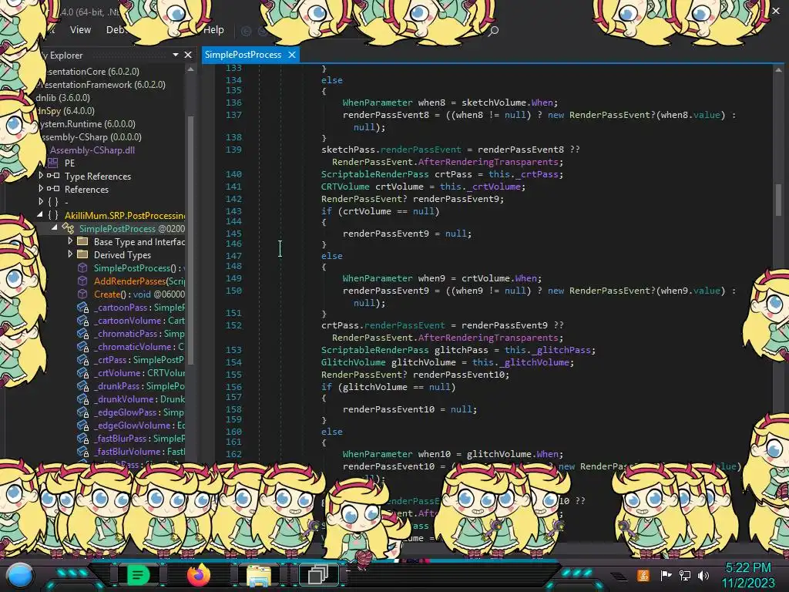This screenshot has width=789, height=592.
Task: Select the AddRenderPasses method
Action: tap(139, 281)
